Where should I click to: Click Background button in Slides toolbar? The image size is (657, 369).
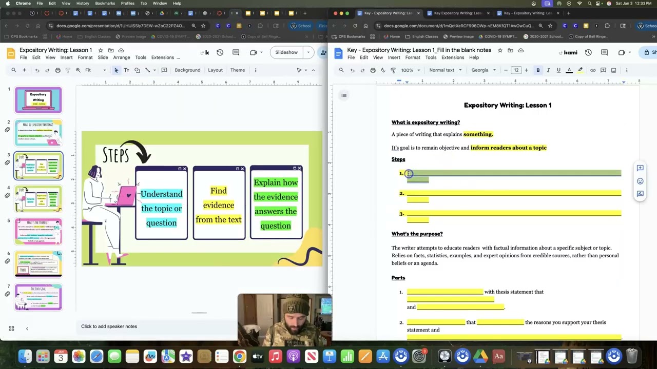187,70
